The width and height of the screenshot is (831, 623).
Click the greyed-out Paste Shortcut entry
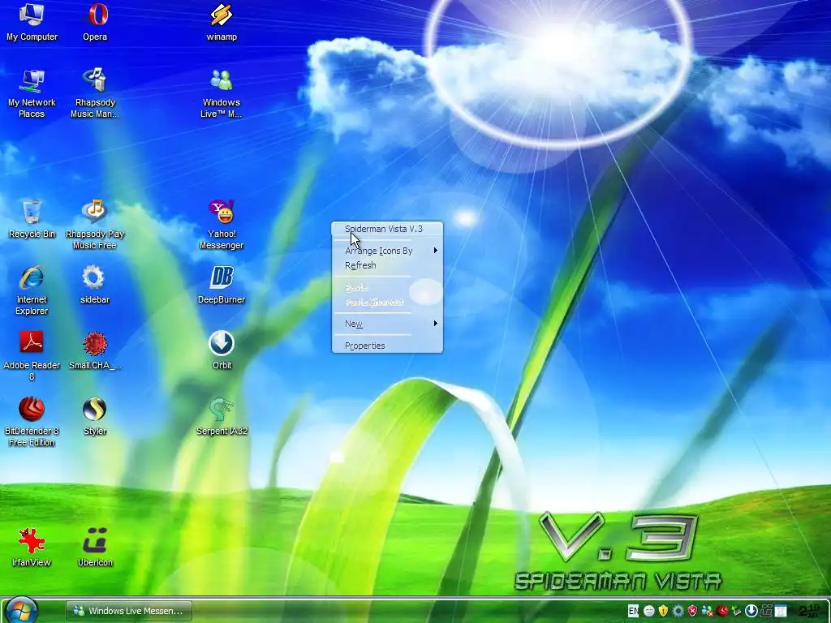387,302
